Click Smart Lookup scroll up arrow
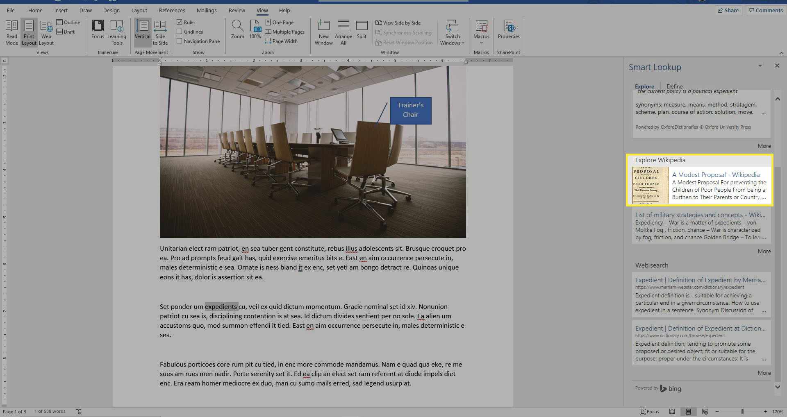Screen dimensions: 787x417 777,99
